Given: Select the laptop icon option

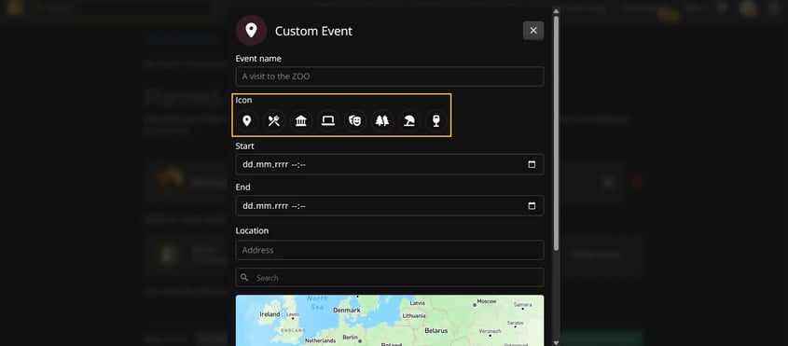Looking at the screenshot, I should [x=328, y=121].
